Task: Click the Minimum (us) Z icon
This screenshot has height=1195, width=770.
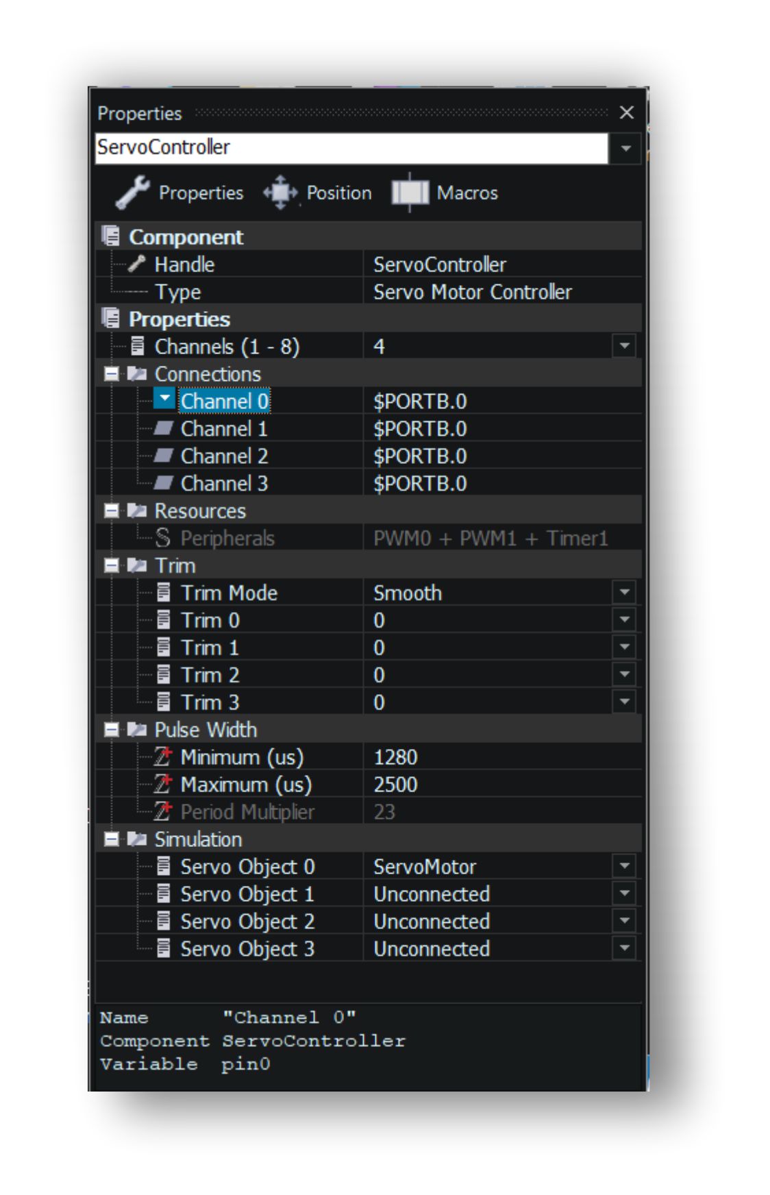Action: 162,756
